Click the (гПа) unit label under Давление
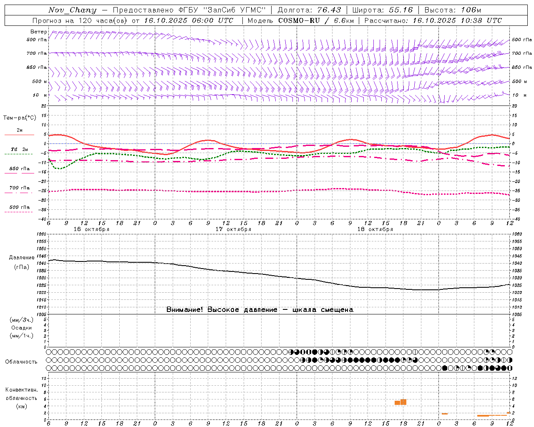Screen dimensions: 534x427 click(x=22, y=267)
